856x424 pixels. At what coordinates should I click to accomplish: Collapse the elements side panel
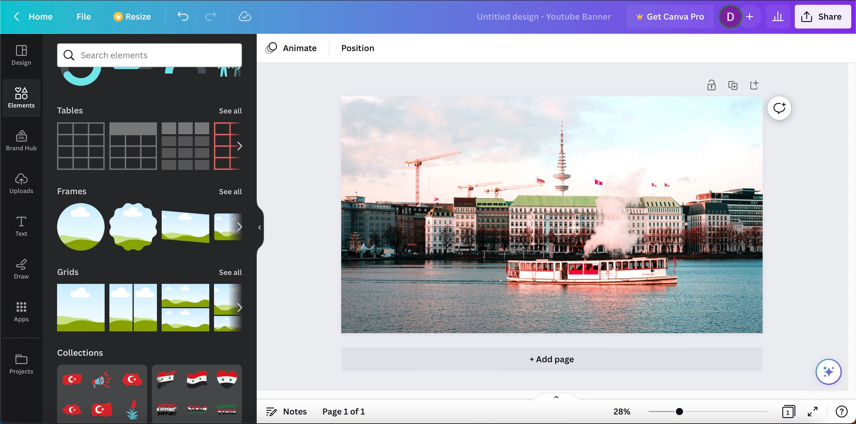pos(259,227)
